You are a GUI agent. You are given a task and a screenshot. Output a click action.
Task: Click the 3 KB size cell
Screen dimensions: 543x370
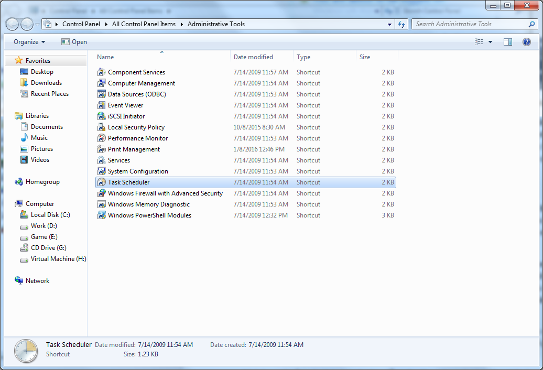(x=388, y=215)
